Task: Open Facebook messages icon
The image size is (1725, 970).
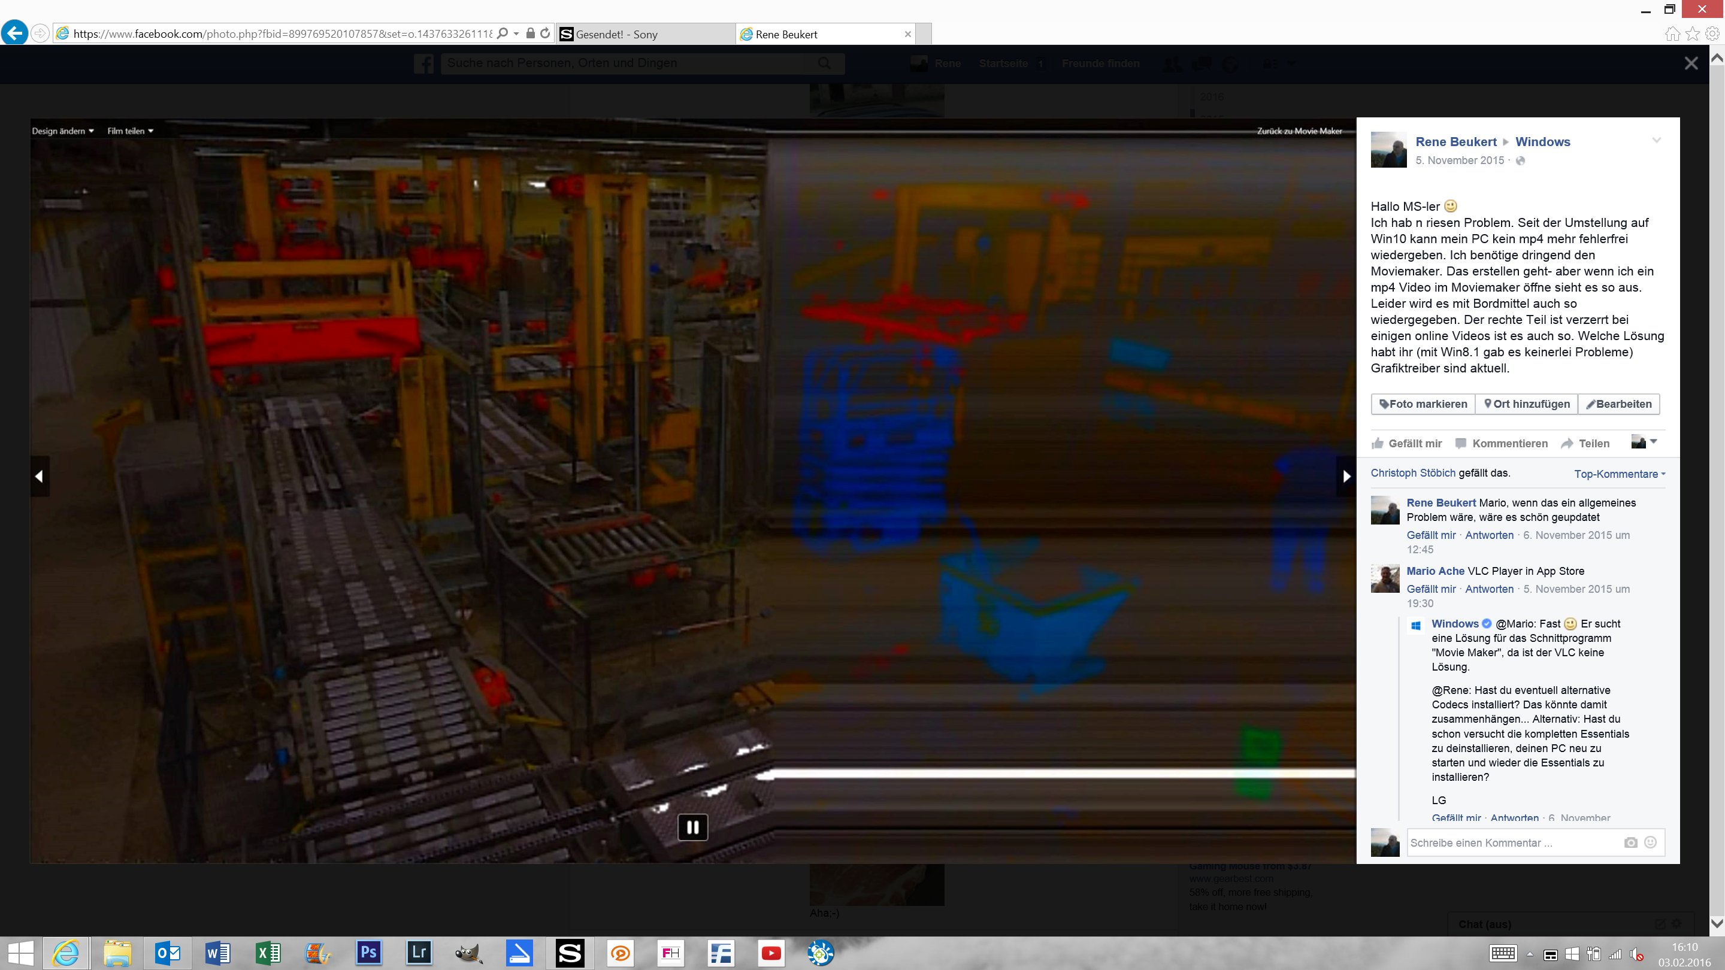Action: pos(1201,63)
